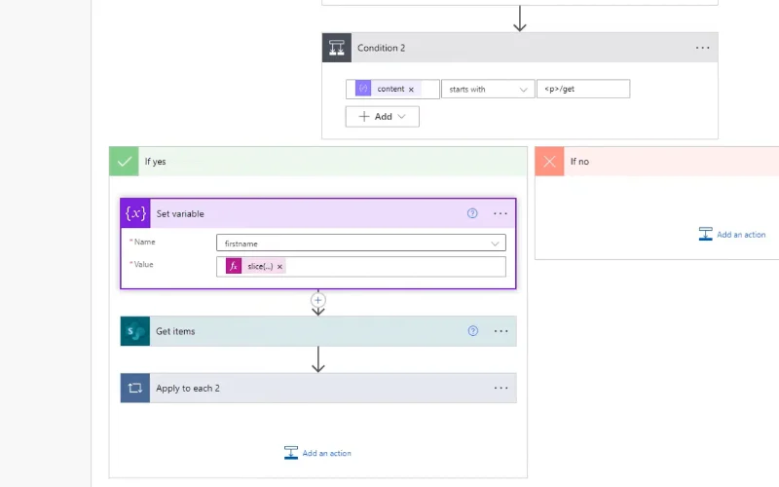Click Add an action in If no branch

[732, 234]
